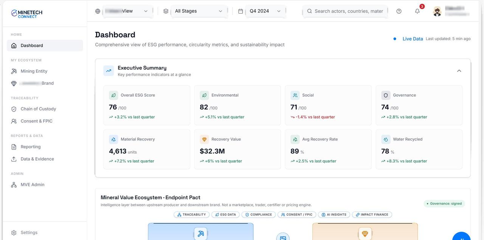
Task: Collapse the Executive Summary section
Action: tap(459, 71)
